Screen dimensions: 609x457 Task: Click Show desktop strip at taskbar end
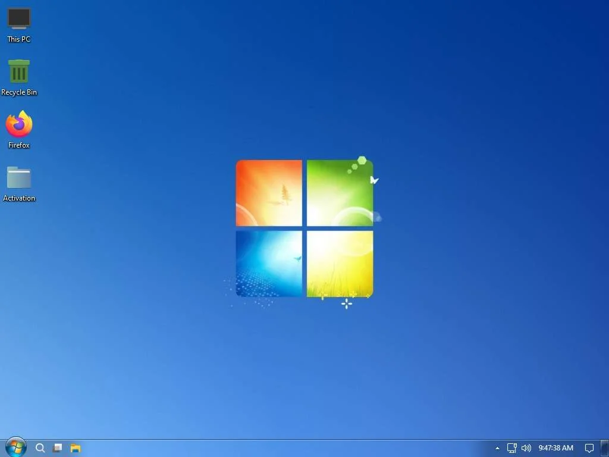coord(605,449)
